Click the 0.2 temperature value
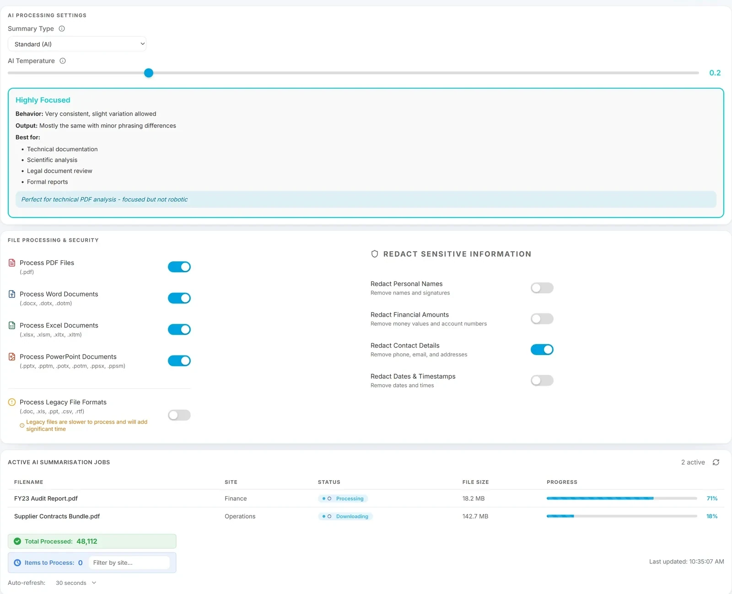732x594 pixels. click(x=715, y=73)
